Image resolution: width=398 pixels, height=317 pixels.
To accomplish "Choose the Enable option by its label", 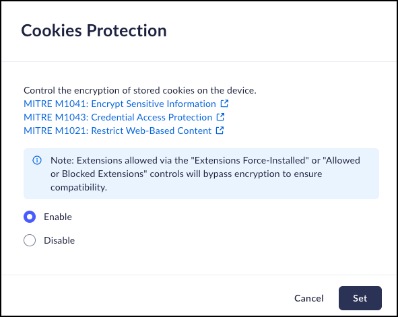I will (58, 217).
